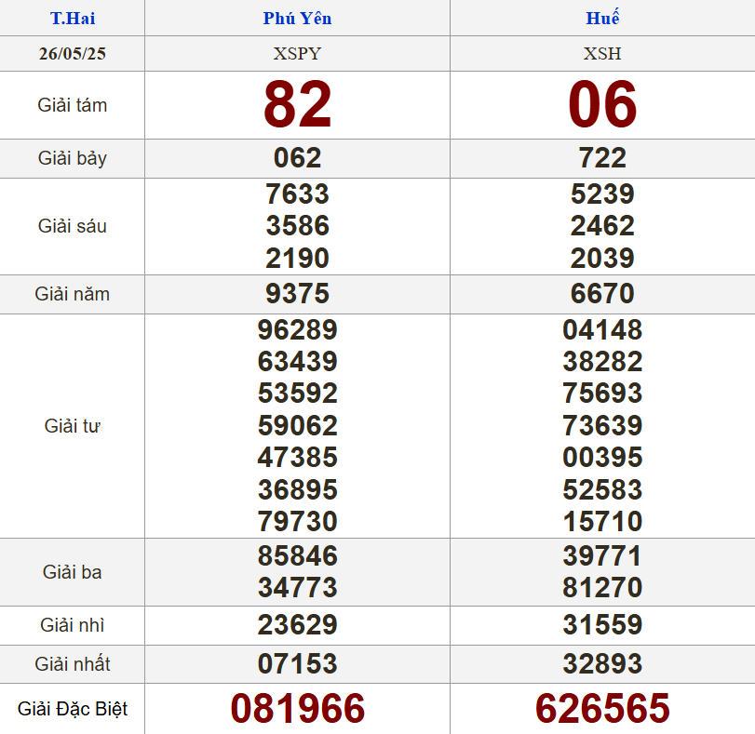Screen dimensions: 755x734
Task: Click the Giải Đặc Biệt row label
Action: tap(73, 709)
